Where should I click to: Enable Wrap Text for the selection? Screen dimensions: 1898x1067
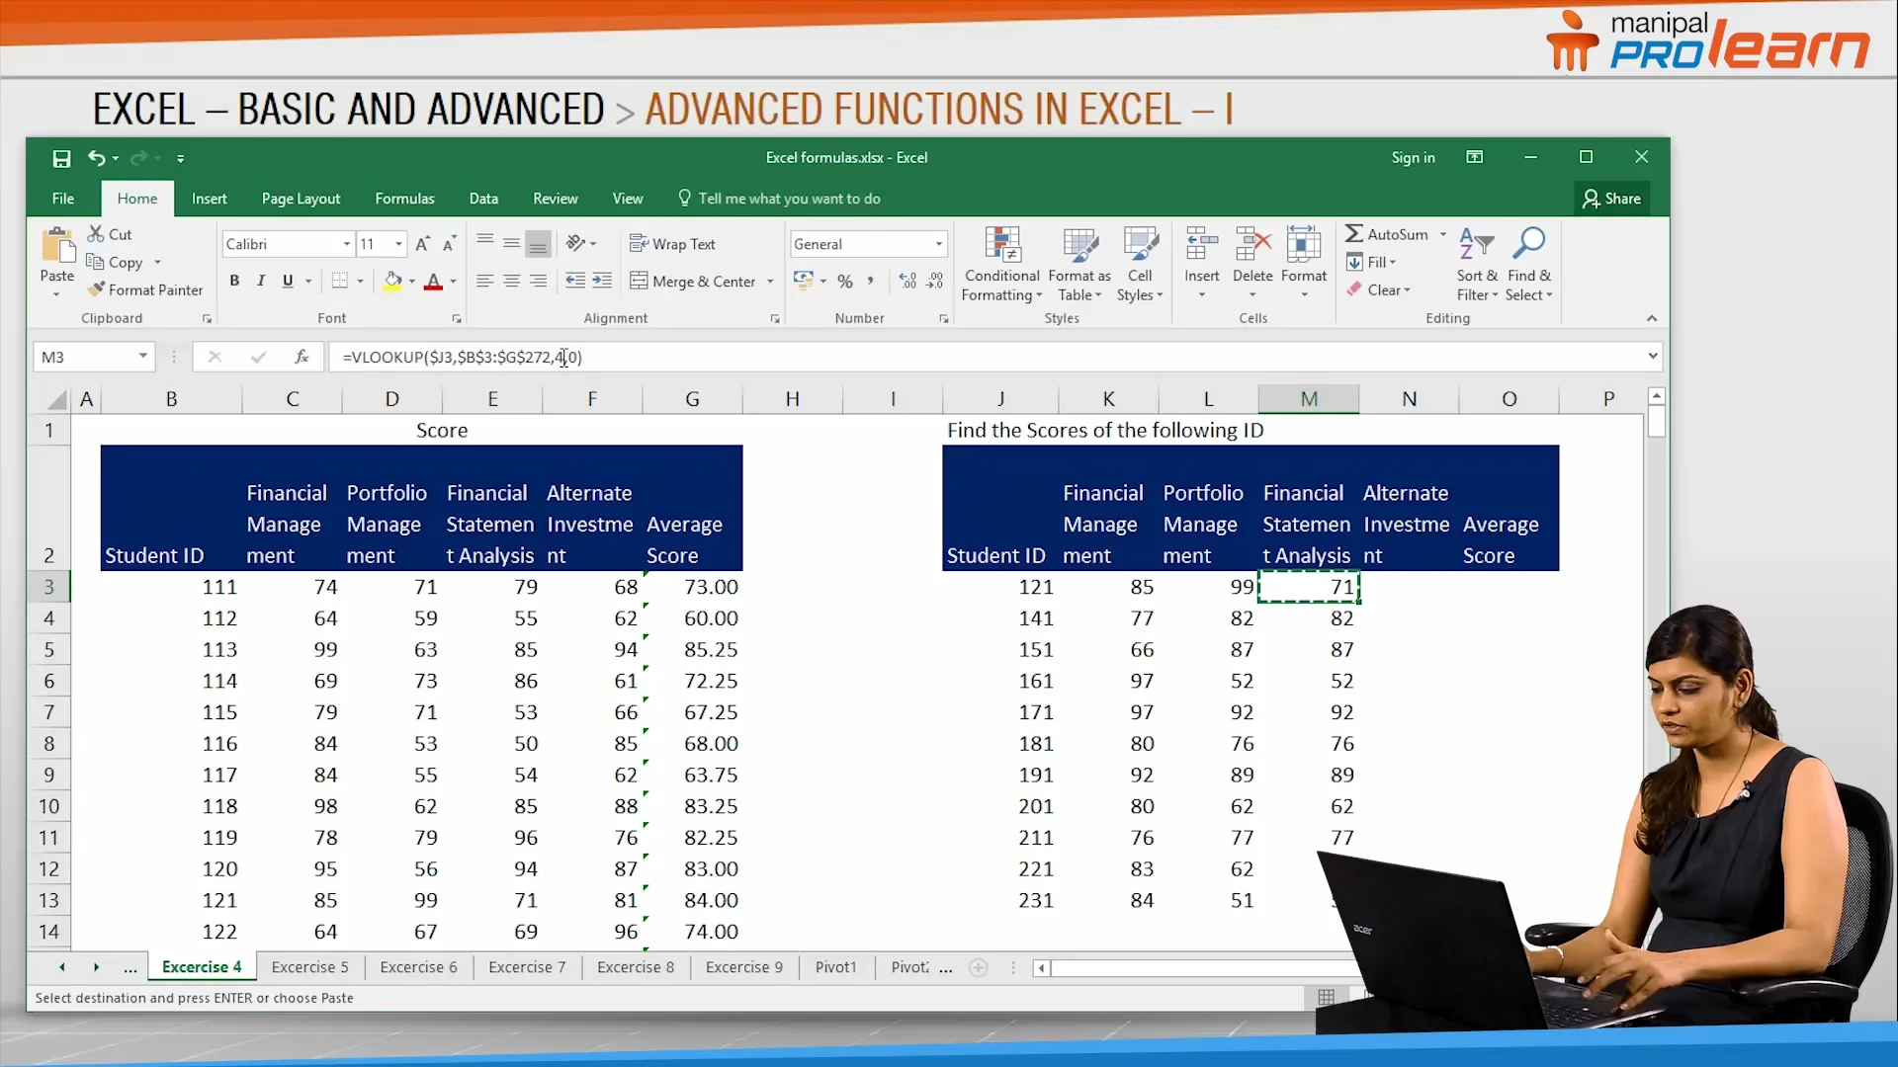click(x=673, y=243)
